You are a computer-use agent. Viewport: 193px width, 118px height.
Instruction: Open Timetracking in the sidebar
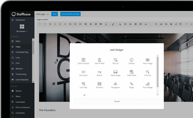[x=21, y=74]
